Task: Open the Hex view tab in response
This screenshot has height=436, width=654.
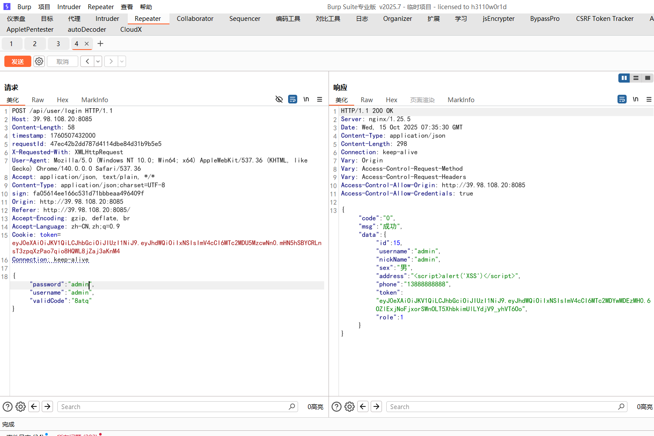Action: tap(391, 100)
